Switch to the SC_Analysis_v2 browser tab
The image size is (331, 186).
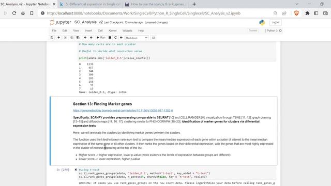click(x=26, y=4)
